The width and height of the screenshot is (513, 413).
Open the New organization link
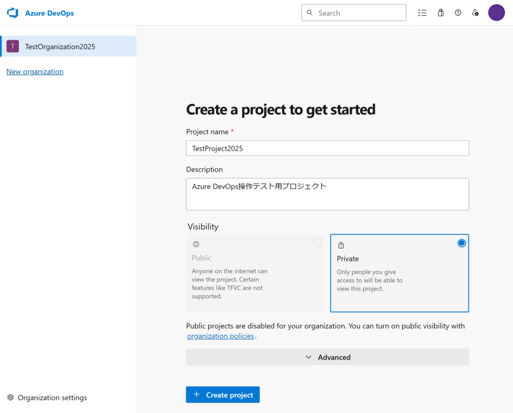click(x=35, y=72)
